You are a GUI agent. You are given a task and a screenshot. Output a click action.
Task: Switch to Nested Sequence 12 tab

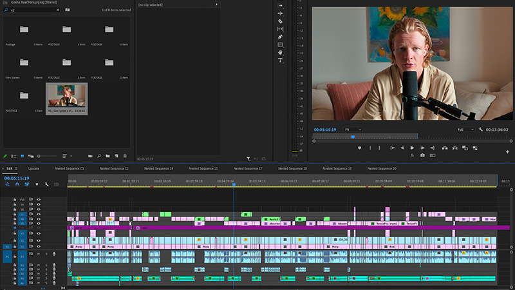pos(114,169)
